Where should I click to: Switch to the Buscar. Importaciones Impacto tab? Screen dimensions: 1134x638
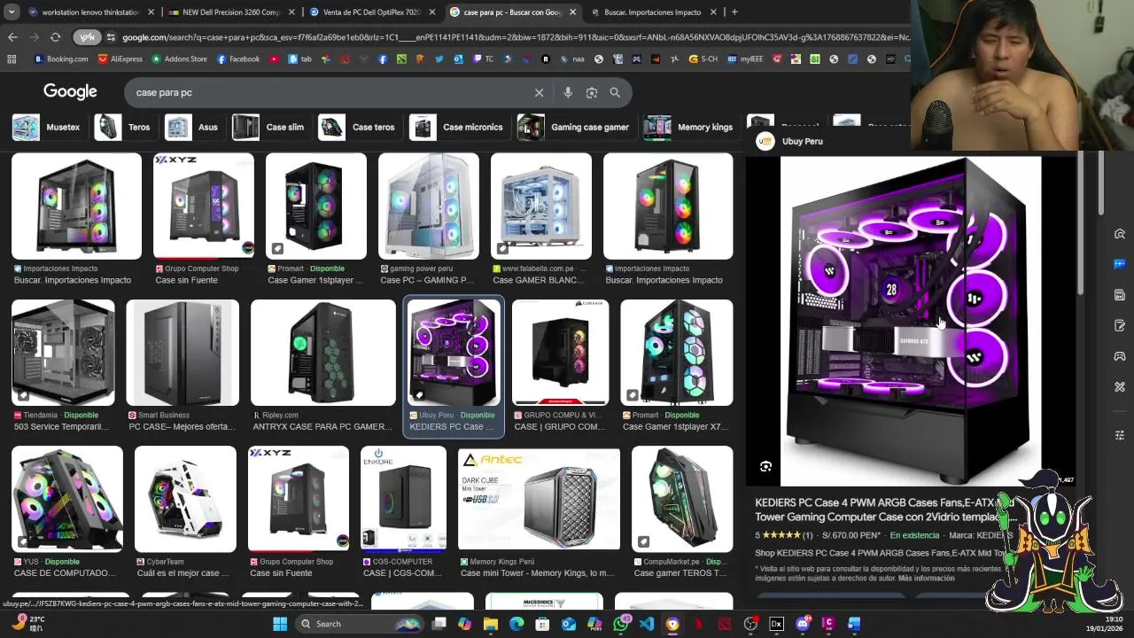tap(652, 12)
